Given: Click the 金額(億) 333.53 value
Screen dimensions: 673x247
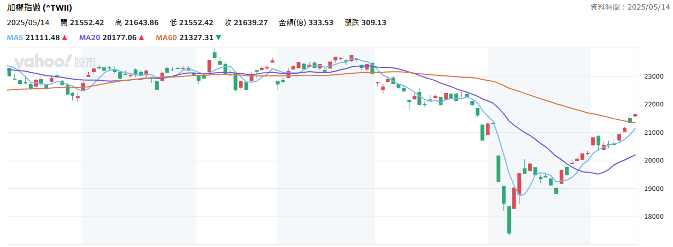Looking at the screenshot, I should tap(306, 22).
